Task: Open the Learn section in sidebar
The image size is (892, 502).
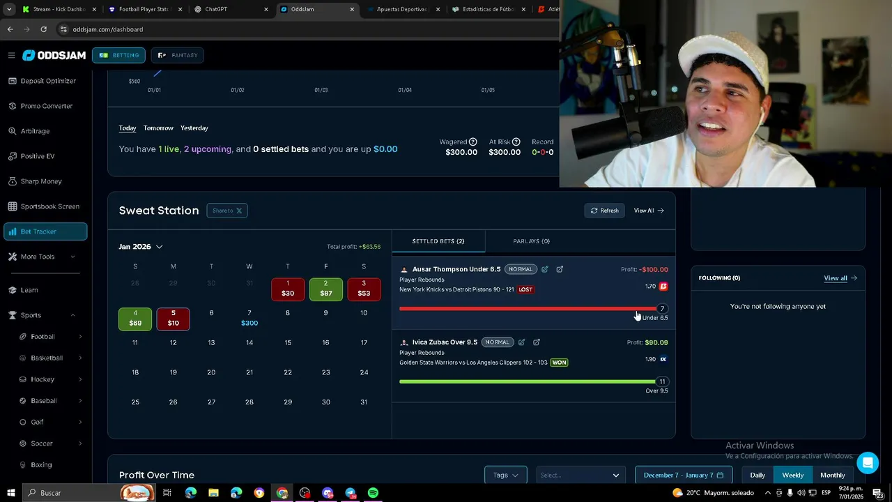Action: coord(29,290)
